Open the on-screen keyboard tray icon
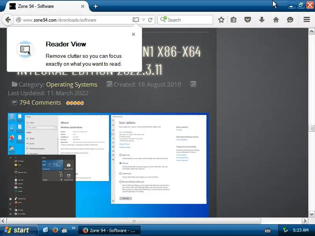Image resolution: width=315 pixels, height=236 pixels. pos(268,230)
